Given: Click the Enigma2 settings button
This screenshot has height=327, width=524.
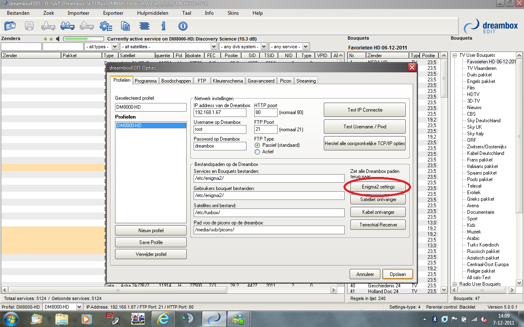Looking at the screenshot, I should tap(378, 187).
